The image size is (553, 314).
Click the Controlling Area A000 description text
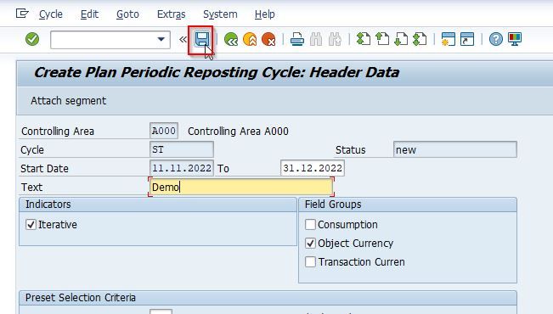238,131
